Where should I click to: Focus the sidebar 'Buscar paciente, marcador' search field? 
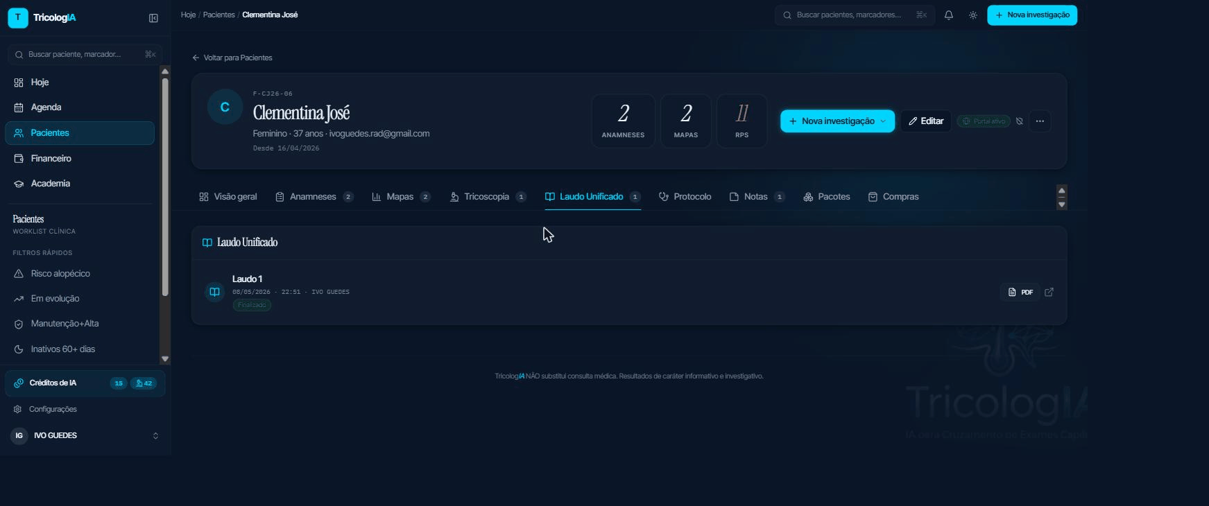click(85, 54)
